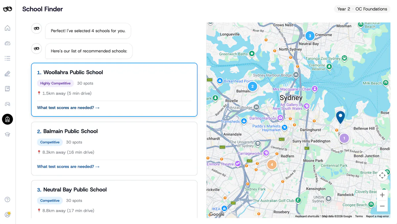Click the Highly Competitive badge
Screen dimensions: 397x224
(55, 83)
